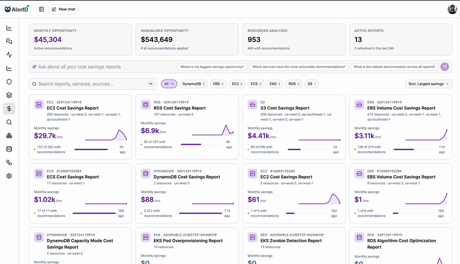Open the EKS Pod Overprovisioning Report title

pyautogui.click(x=188, y=241)
